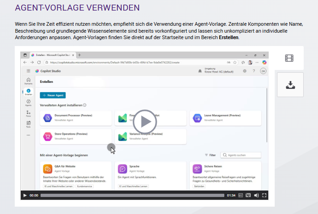This screenshot has height=214, width=318.
Task: Mute the video with the speaker icon
Action: (256, 196)
